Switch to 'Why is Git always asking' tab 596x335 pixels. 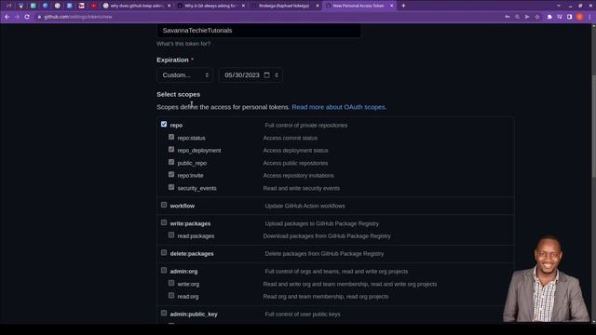click(x=211, y=6)
